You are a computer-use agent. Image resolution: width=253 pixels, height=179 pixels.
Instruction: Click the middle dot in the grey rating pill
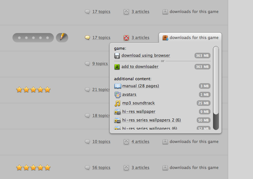(x=33, y=38)
